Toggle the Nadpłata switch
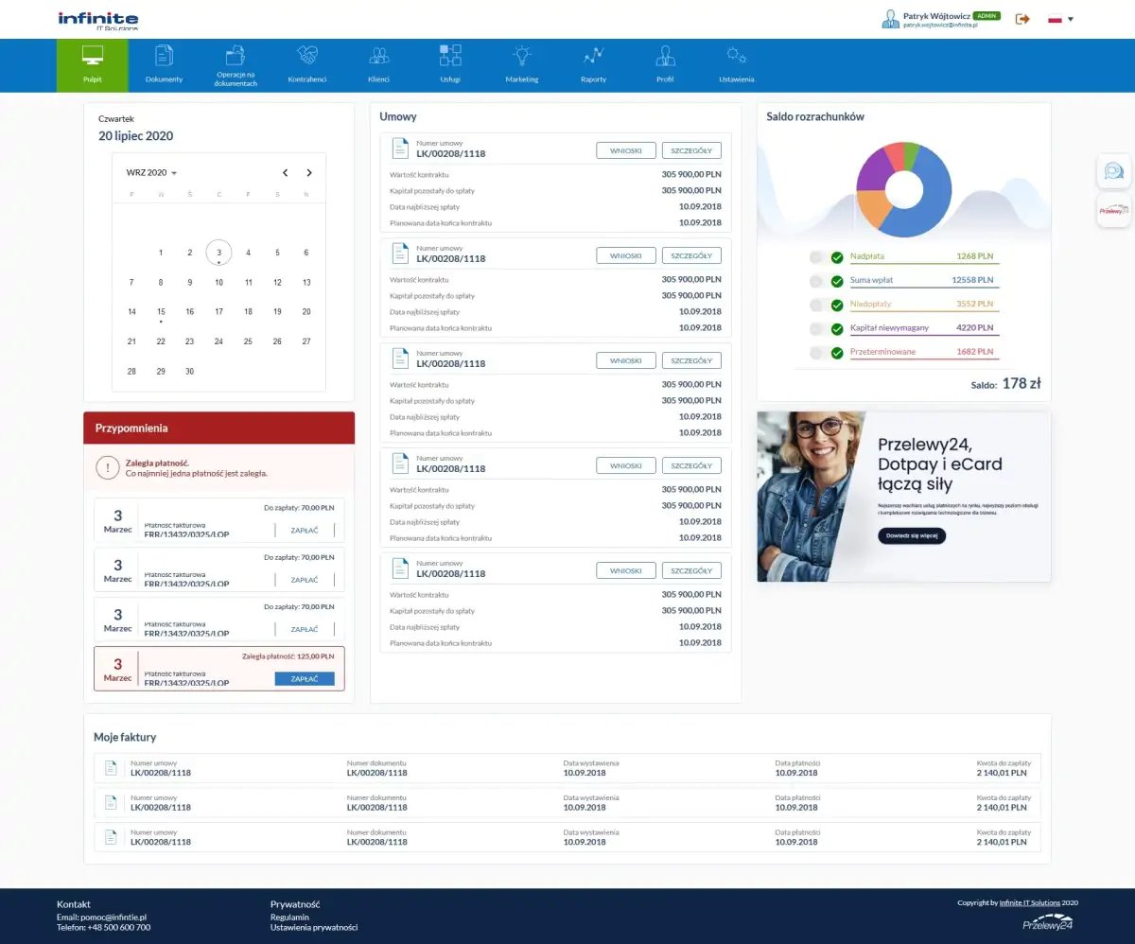1135x944 pixels. 827,257
